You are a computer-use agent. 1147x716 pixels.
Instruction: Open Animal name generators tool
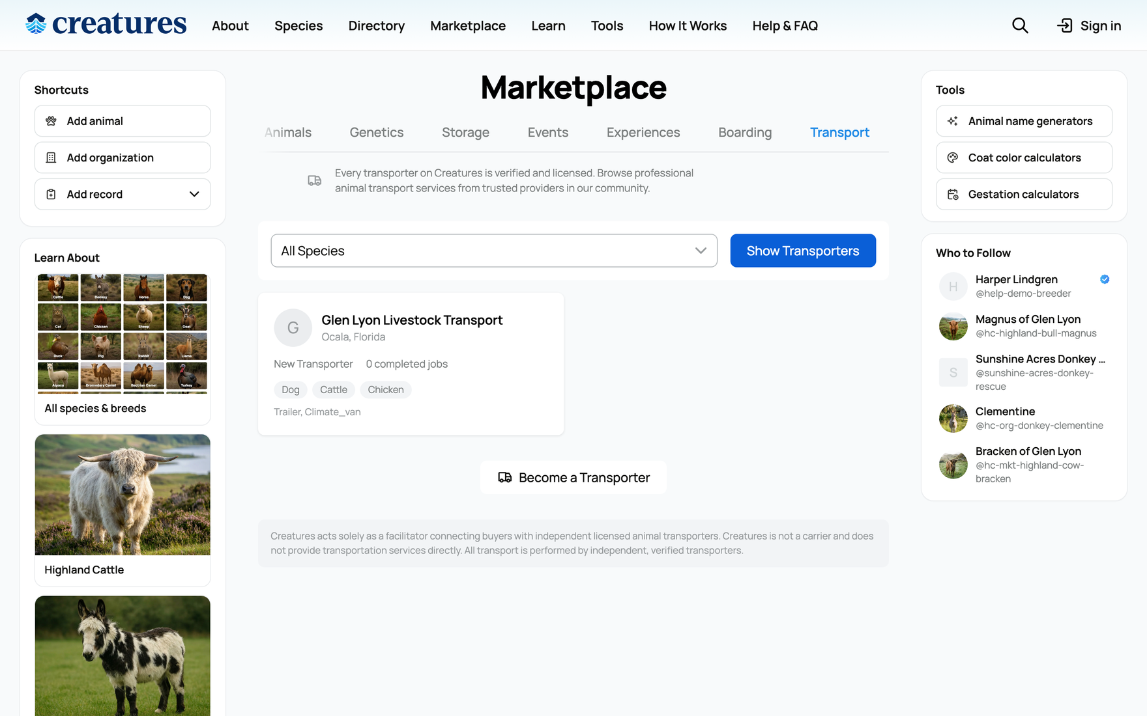(x=1024, y=121)
